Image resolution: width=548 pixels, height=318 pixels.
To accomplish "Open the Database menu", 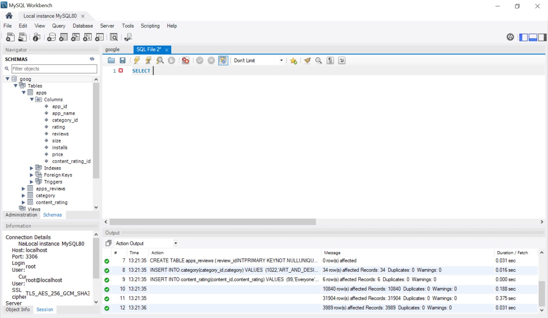I will click(82, 26).
